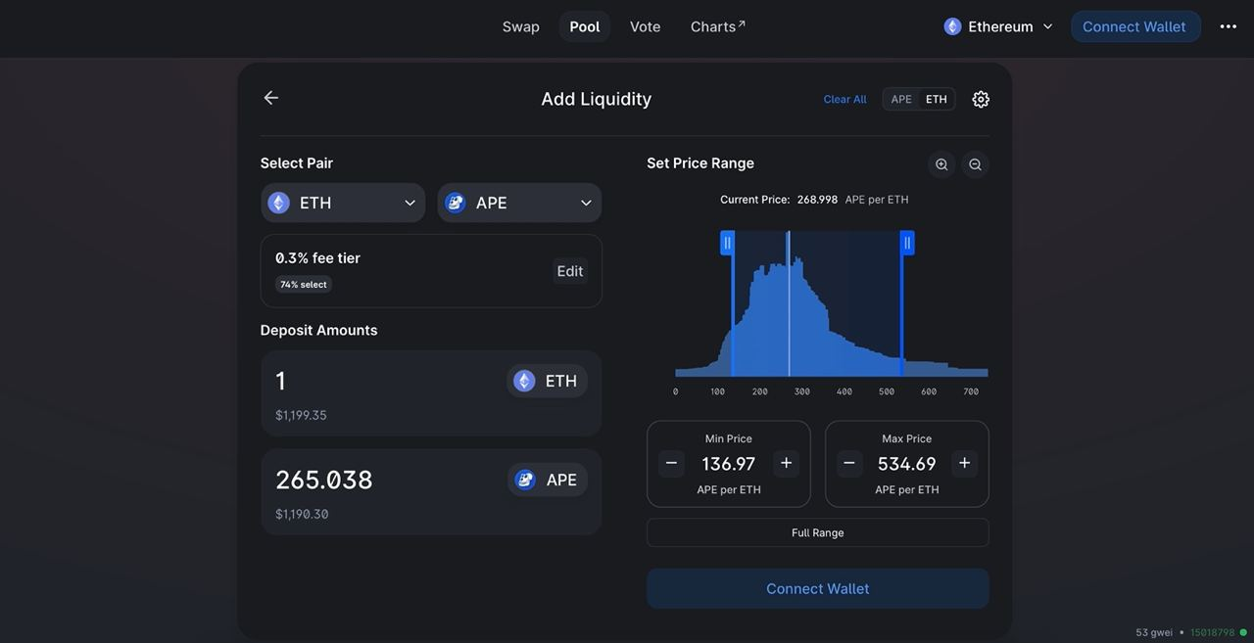Viewport: 1254px width, 643px height.
Task: Click the APE token logo in pair selector
Action: pyautogui.click(x=456, y=203)
